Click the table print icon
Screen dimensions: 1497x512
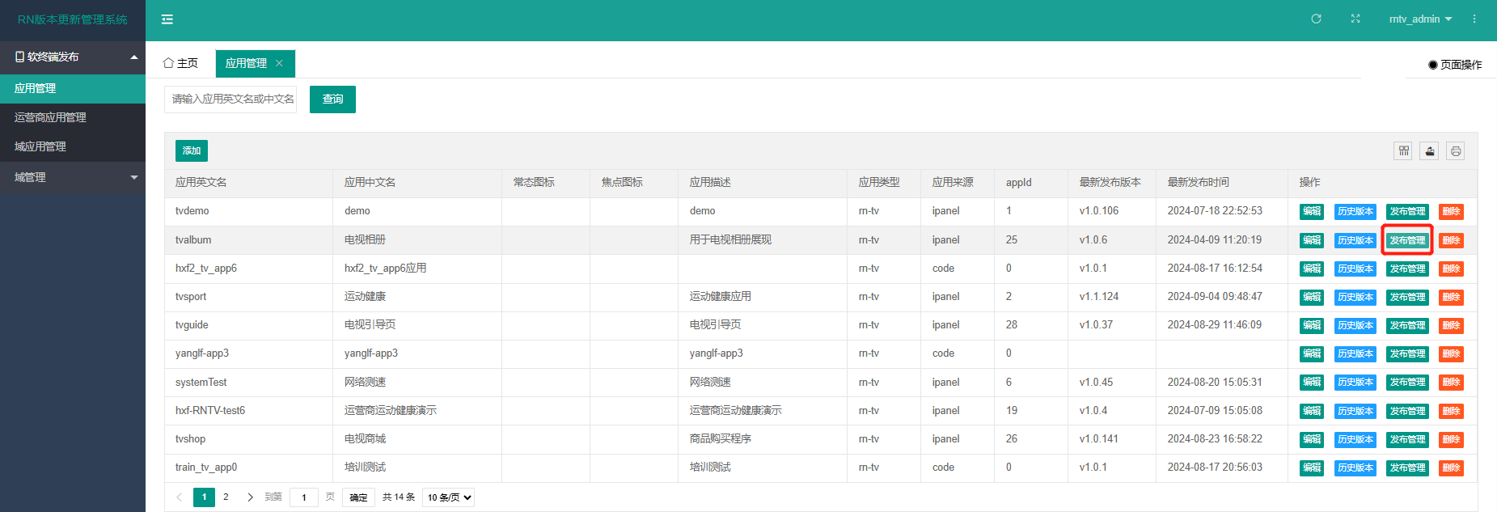tap(1455, 151)
